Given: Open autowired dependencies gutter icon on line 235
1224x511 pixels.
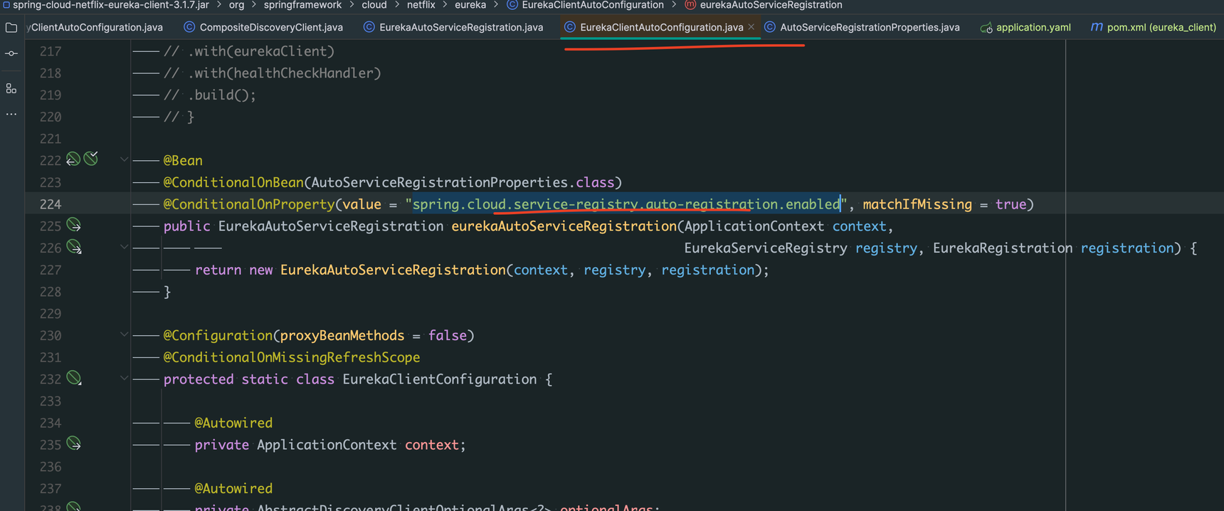Looking at the screenshot, I should click(74, 443).
